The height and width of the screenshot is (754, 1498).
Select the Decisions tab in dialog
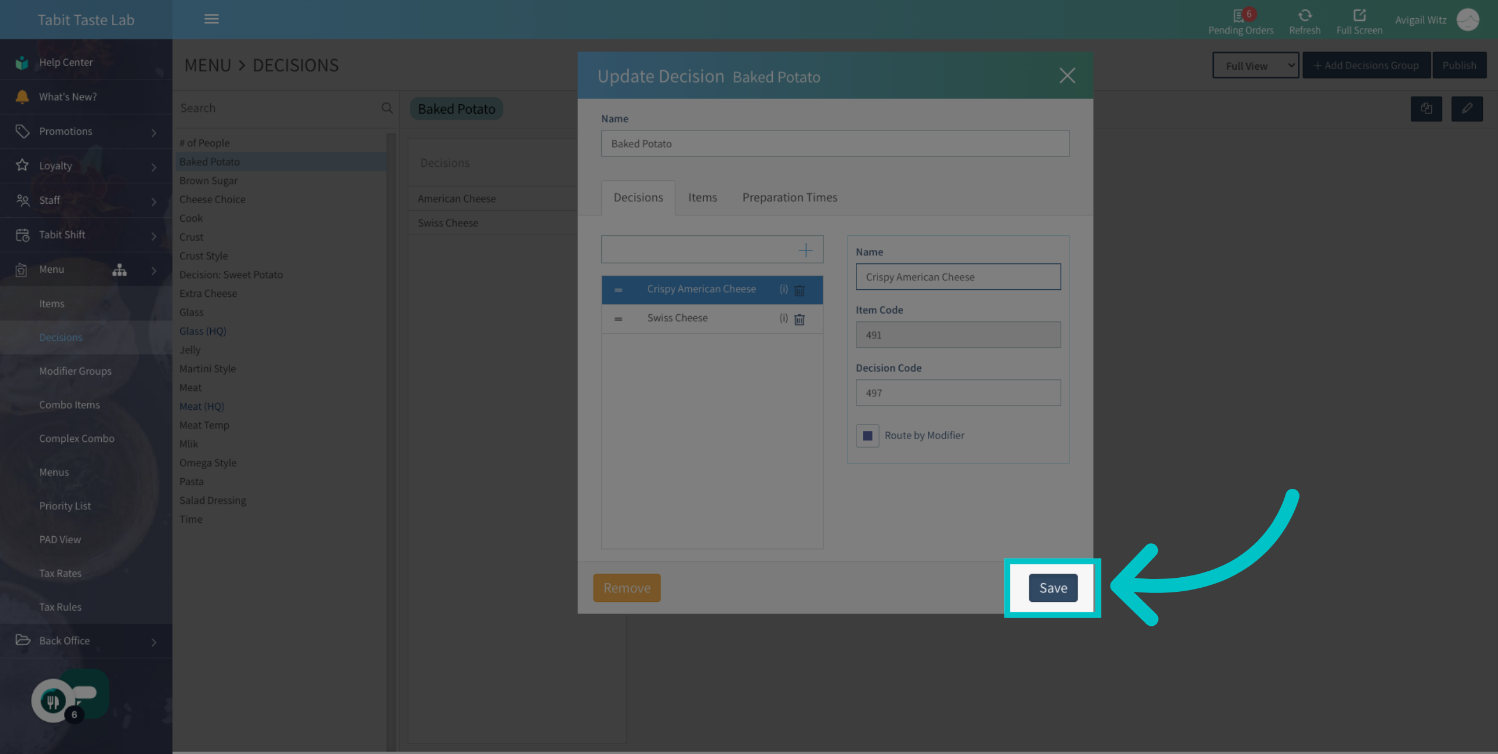pyautogui.click(x=638, y=198)
